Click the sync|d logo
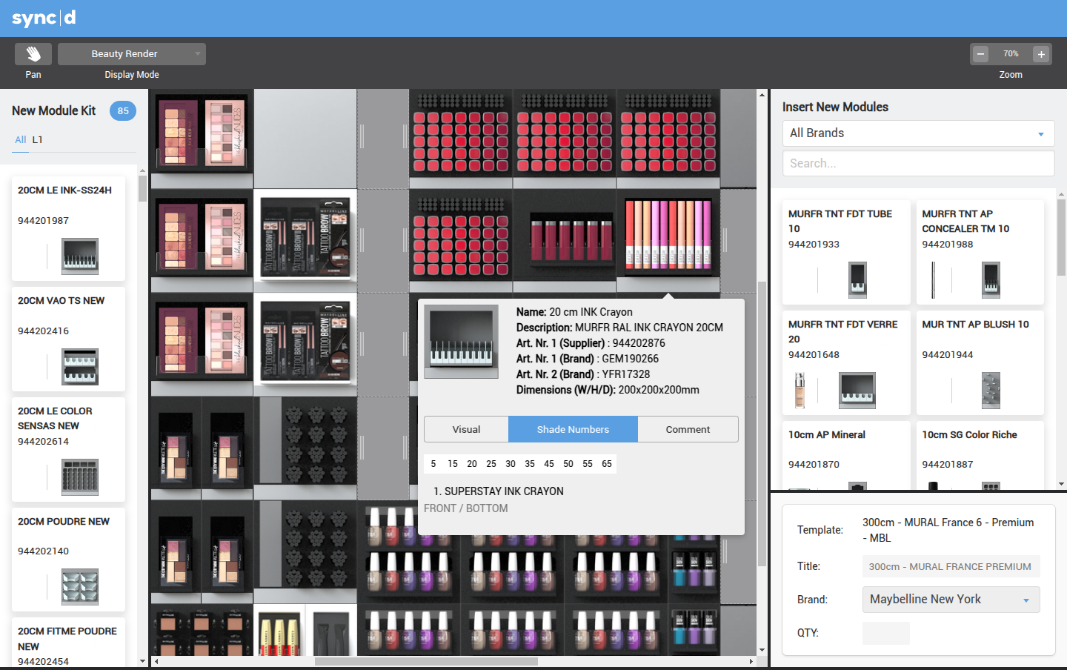The width and height of the screenshot is (1067, 670). 44,18
